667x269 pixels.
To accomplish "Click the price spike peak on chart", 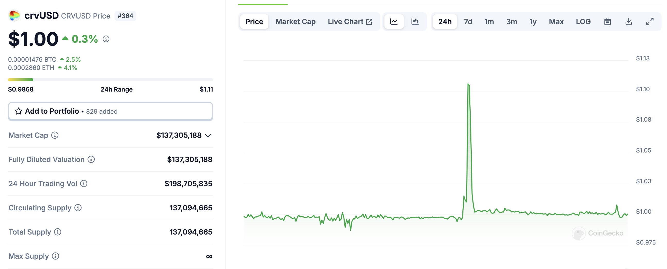I will click(468, 84).
